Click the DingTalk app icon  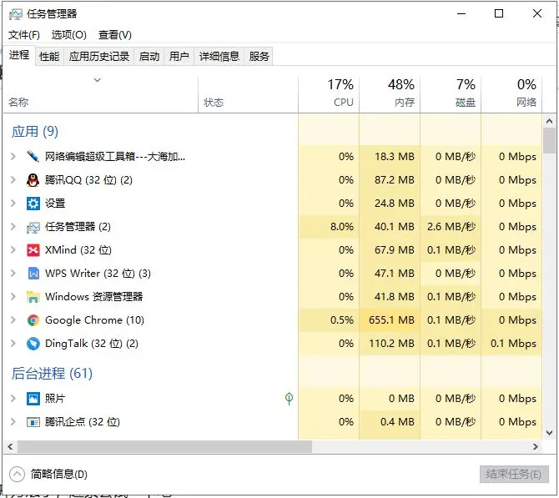point(33,344)
